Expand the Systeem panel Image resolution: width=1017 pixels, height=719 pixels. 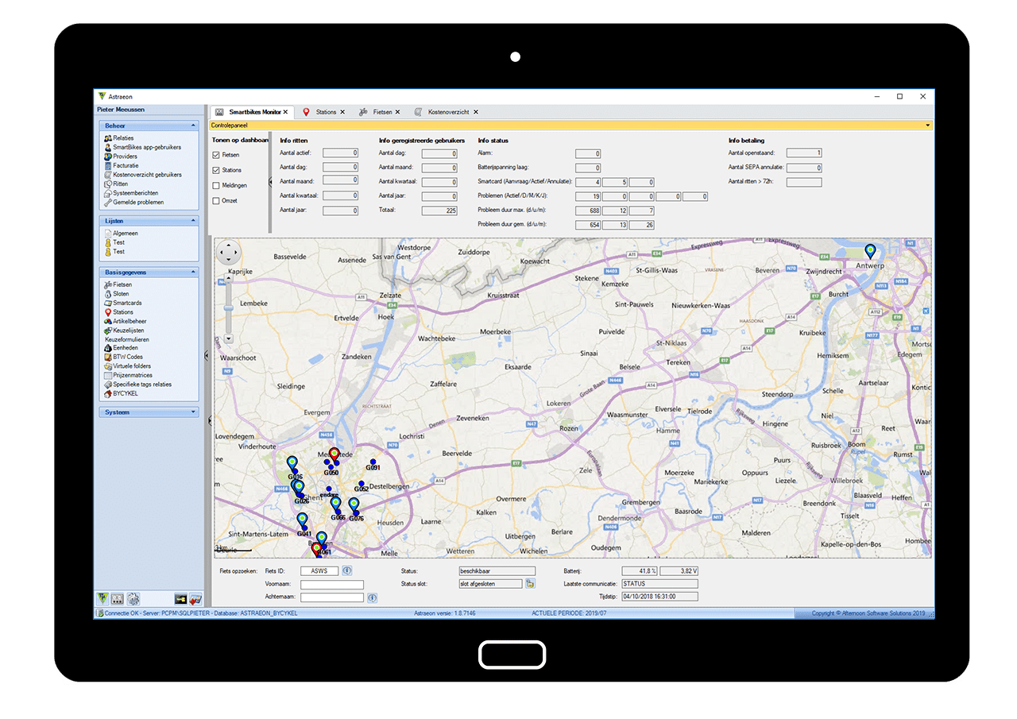(193, 412)
